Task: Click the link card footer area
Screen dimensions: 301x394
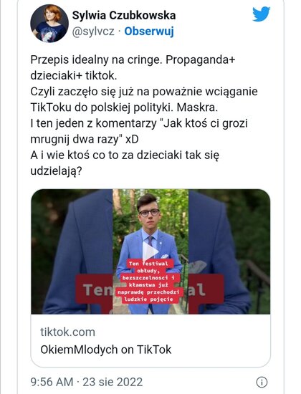Action: (x=150, y=340)
